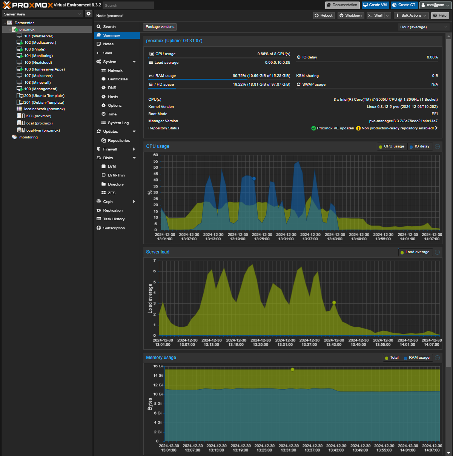Click the HD space progress bar

(x=219, y=88)
